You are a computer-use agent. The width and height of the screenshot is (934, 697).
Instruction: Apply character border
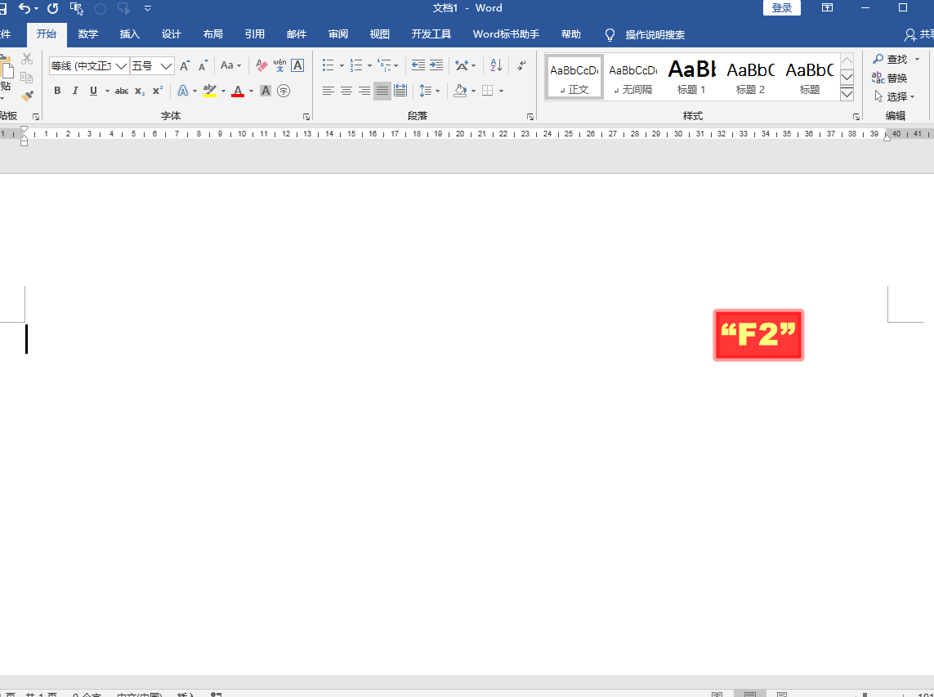(297, 65)
